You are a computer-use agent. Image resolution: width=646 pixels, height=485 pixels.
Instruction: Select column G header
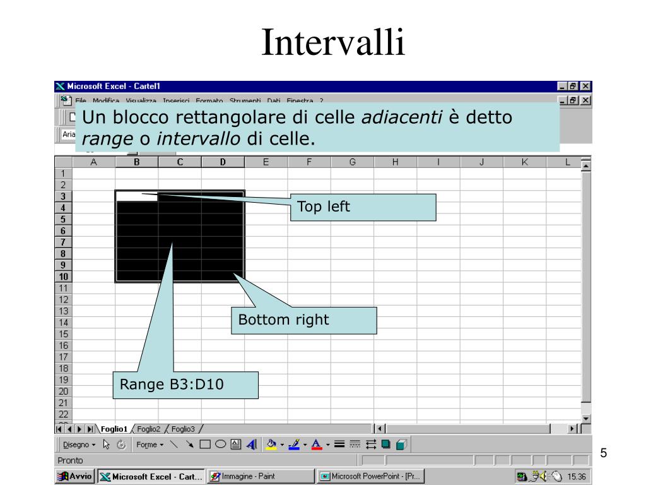pyautogui.click(x=352, y=162)
